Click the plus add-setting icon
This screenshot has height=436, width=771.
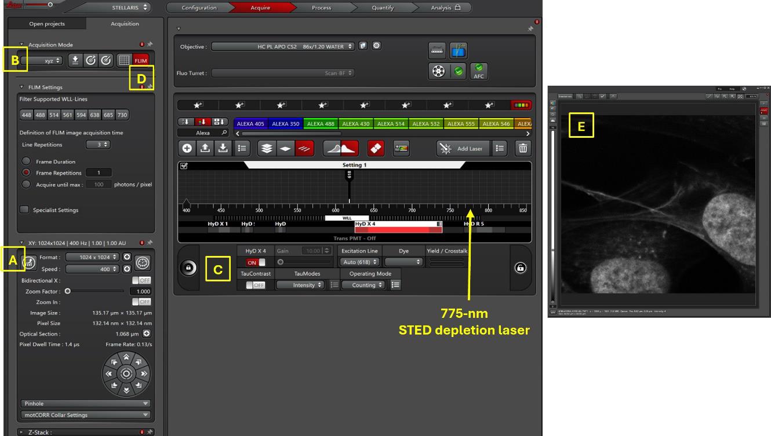(x=187, y=148)
